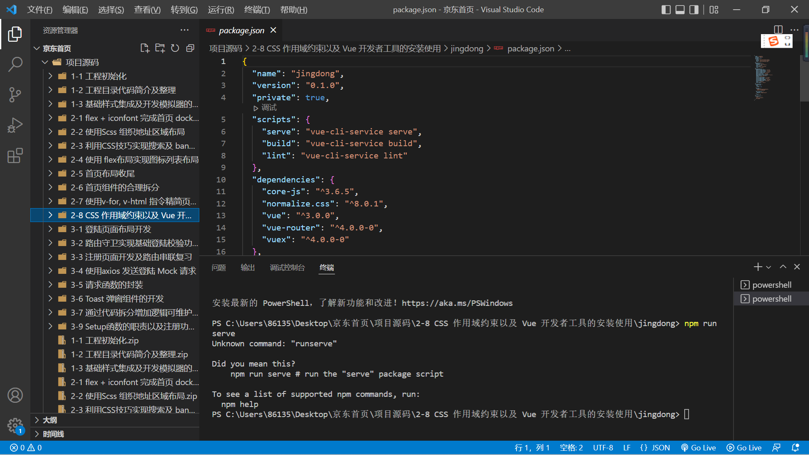Switch to the 输出 panel tab

pos(248,268)
